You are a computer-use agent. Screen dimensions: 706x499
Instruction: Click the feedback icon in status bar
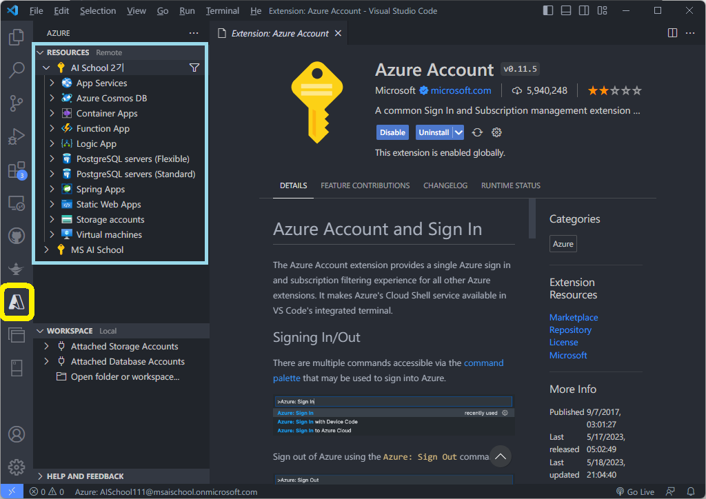[670, 491]
